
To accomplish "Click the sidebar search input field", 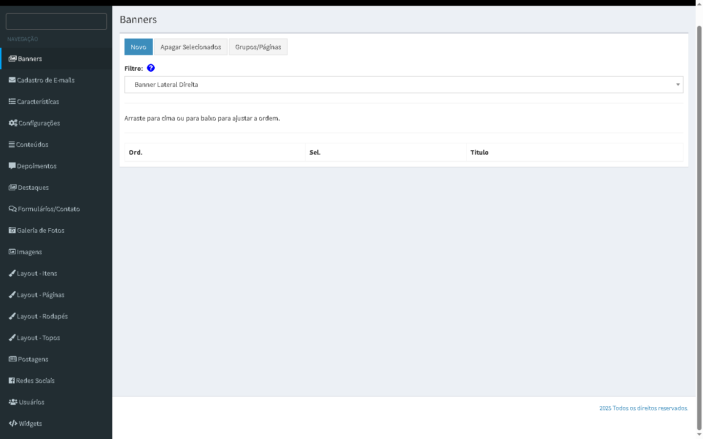I will pos(56,21).
